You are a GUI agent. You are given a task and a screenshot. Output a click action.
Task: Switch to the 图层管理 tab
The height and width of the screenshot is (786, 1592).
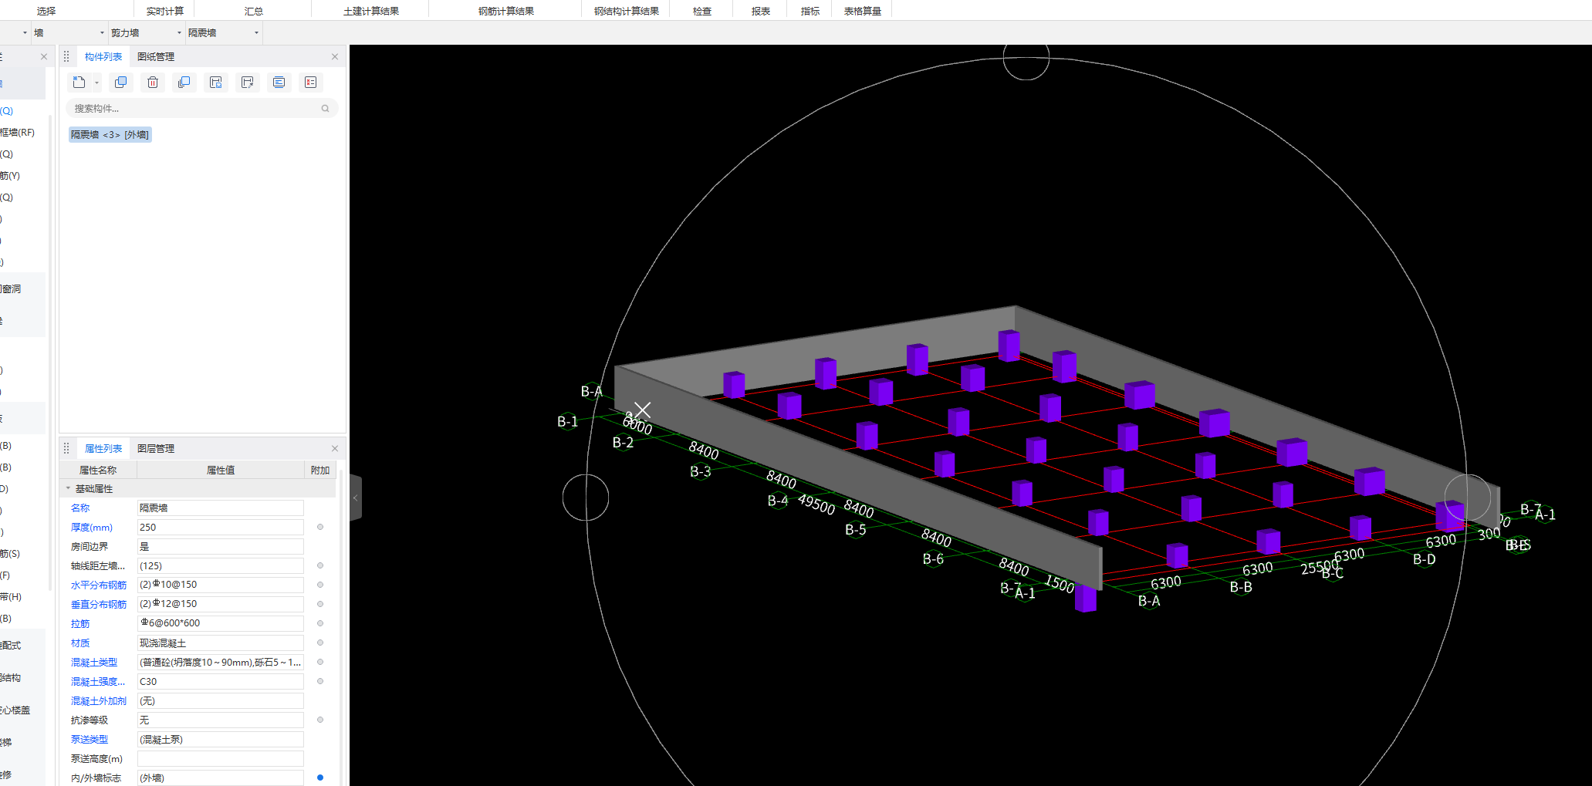click(156, 448)
